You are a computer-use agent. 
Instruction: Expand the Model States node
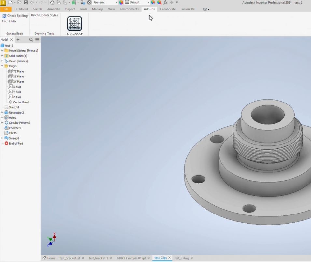coord(2,50)
